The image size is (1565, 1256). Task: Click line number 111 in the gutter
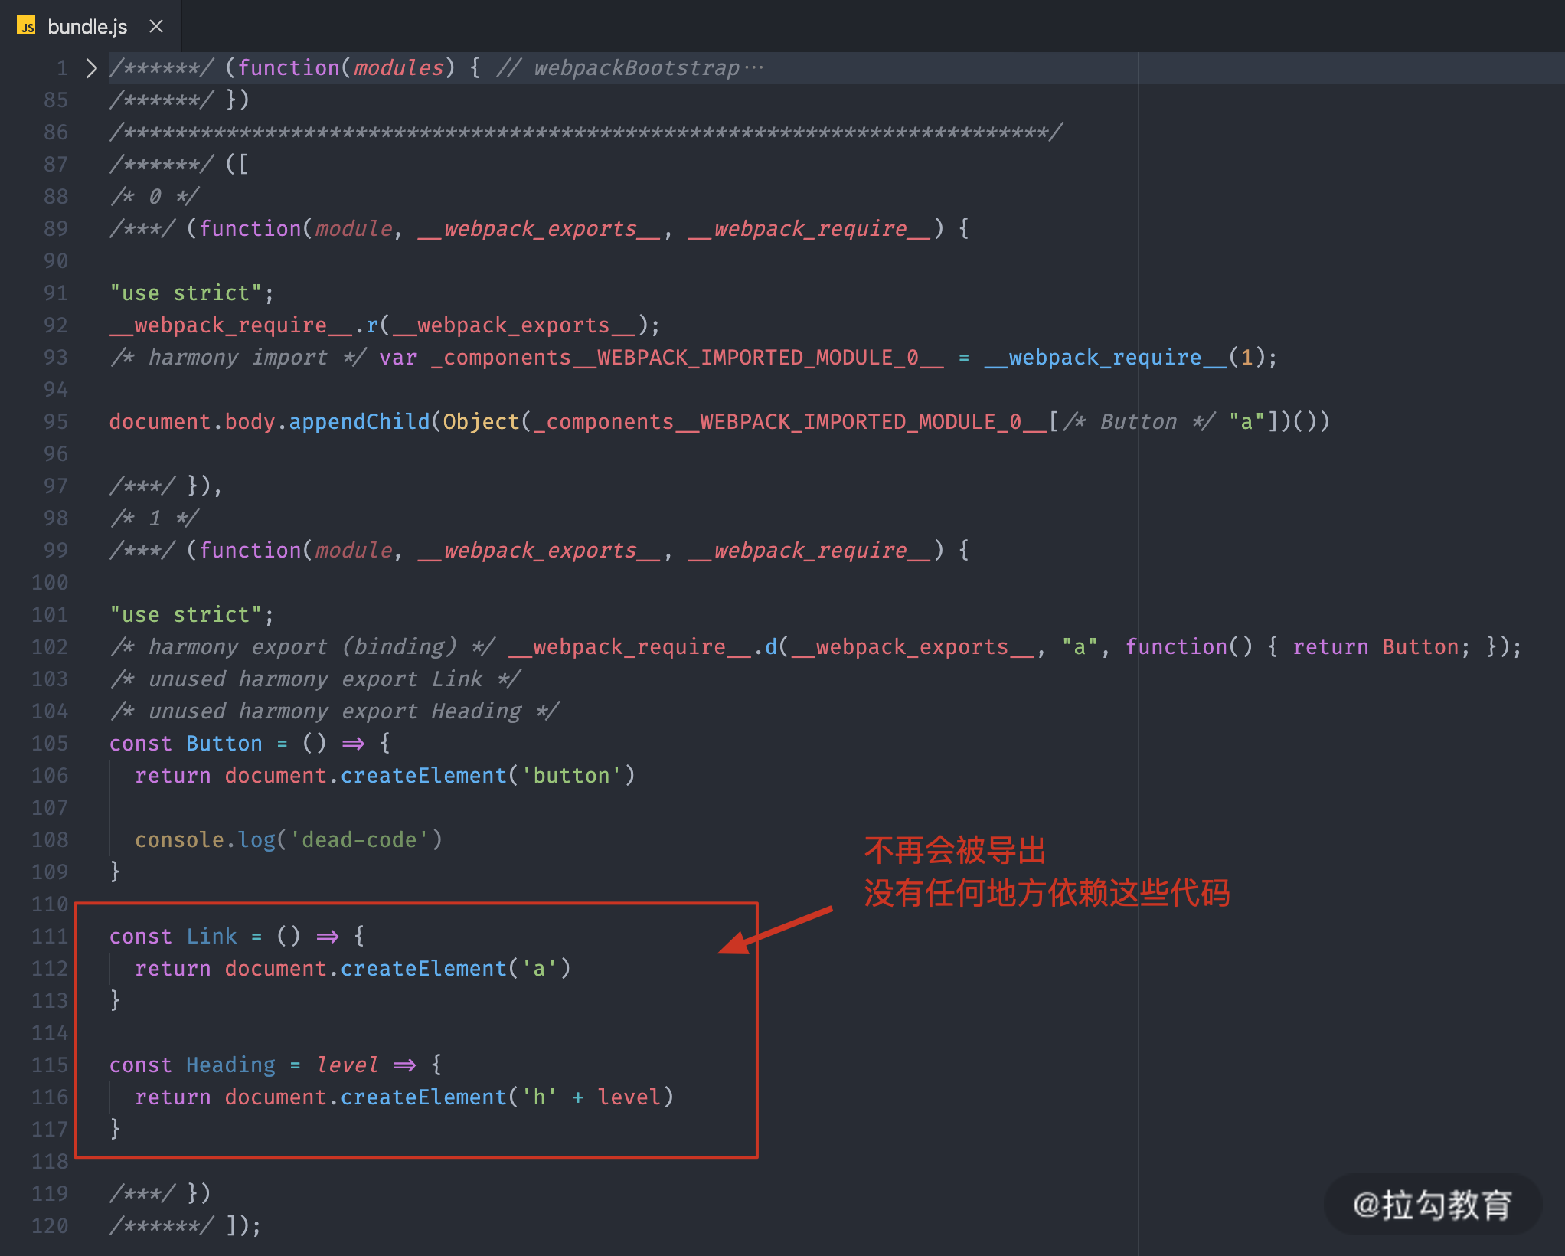click(x=51, y=937)
